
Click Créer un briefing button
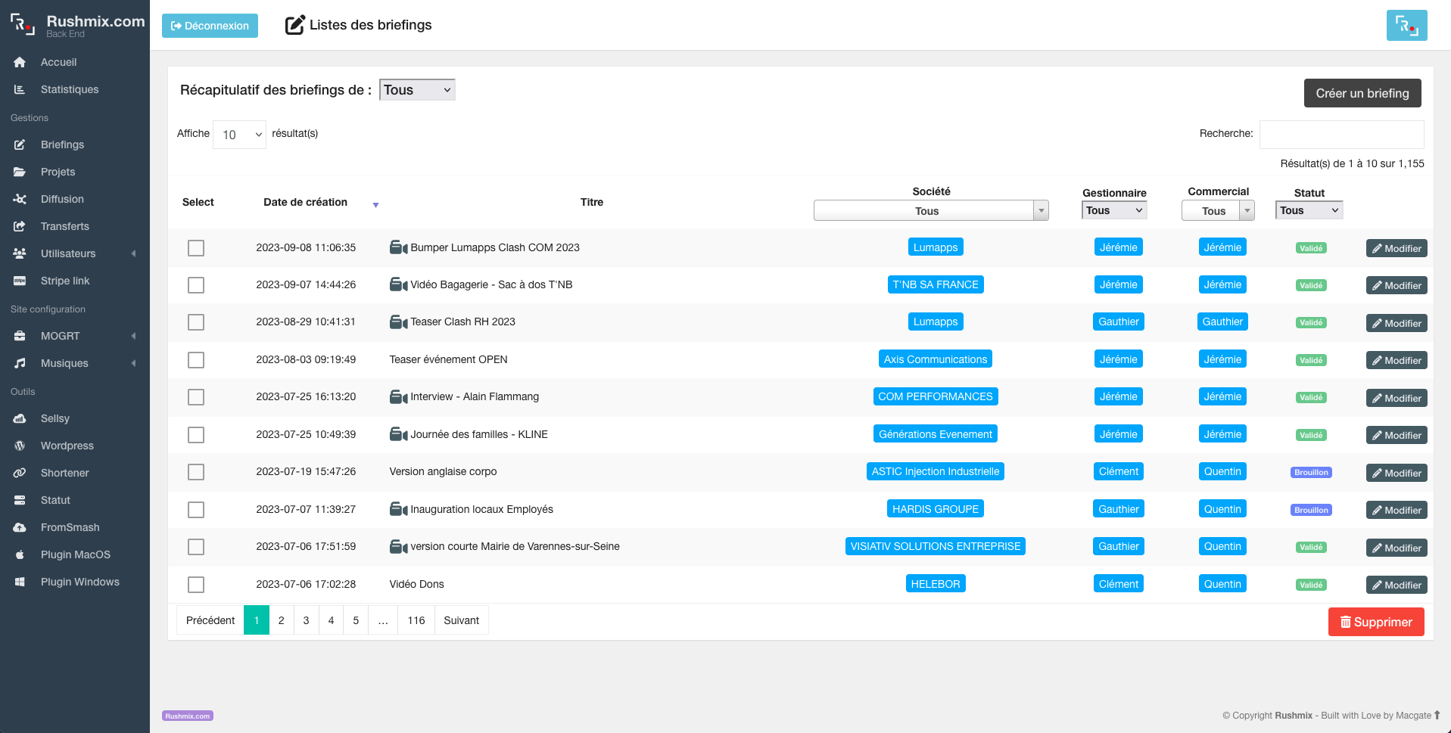point(1362,93)
